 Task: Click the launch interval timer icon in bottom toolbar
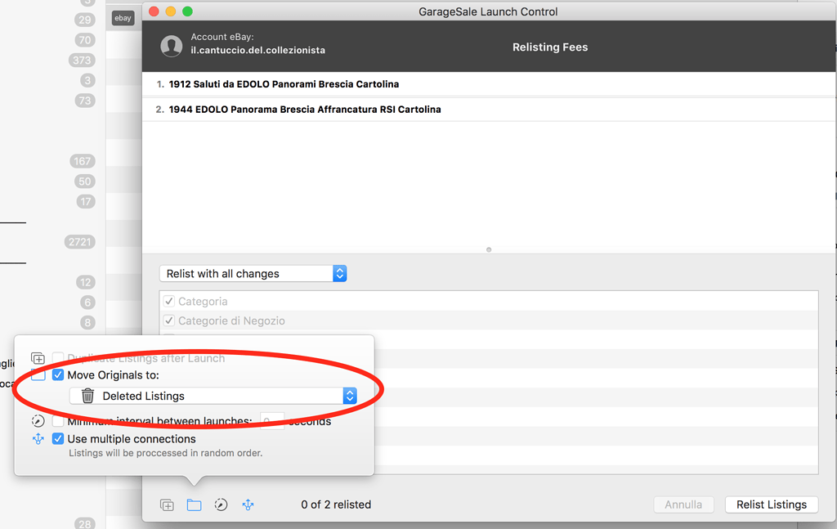click(x=221, y=504)
